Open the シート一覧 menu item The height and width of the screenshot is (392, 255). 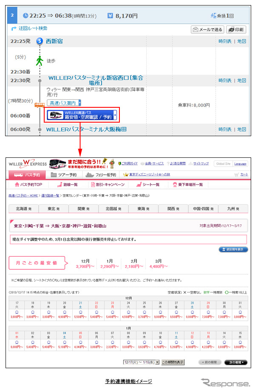pos(148,185)
